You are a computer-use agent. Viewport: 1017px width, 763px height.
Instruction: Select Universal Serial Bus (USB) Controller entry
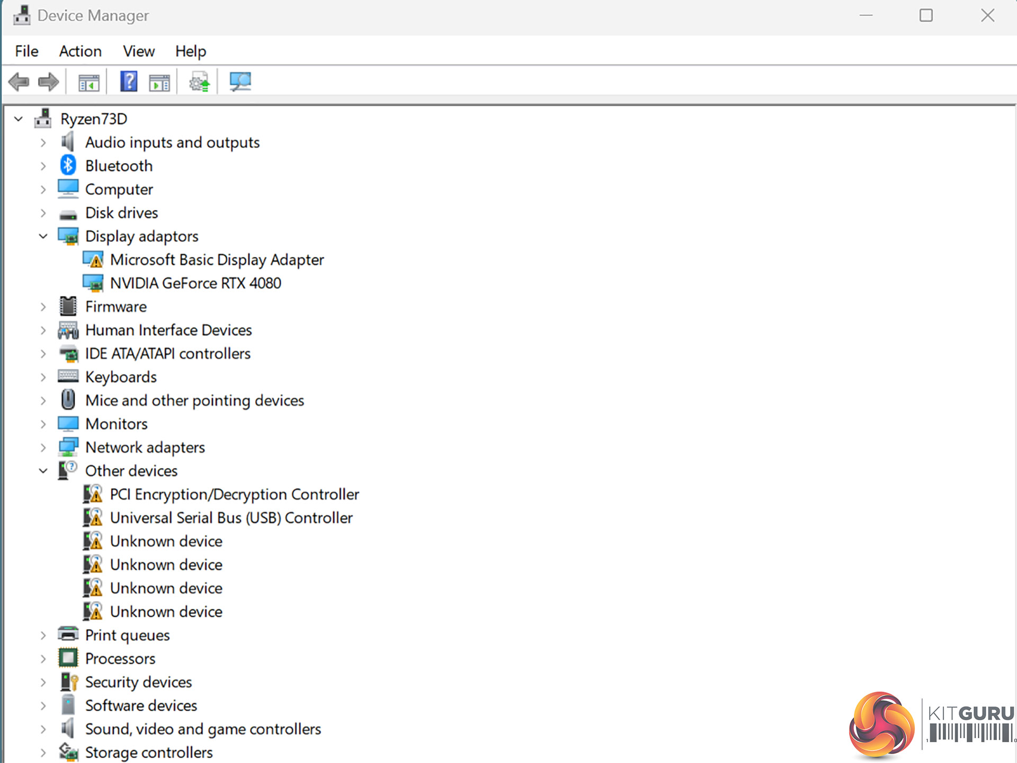(x=231, y=518)
